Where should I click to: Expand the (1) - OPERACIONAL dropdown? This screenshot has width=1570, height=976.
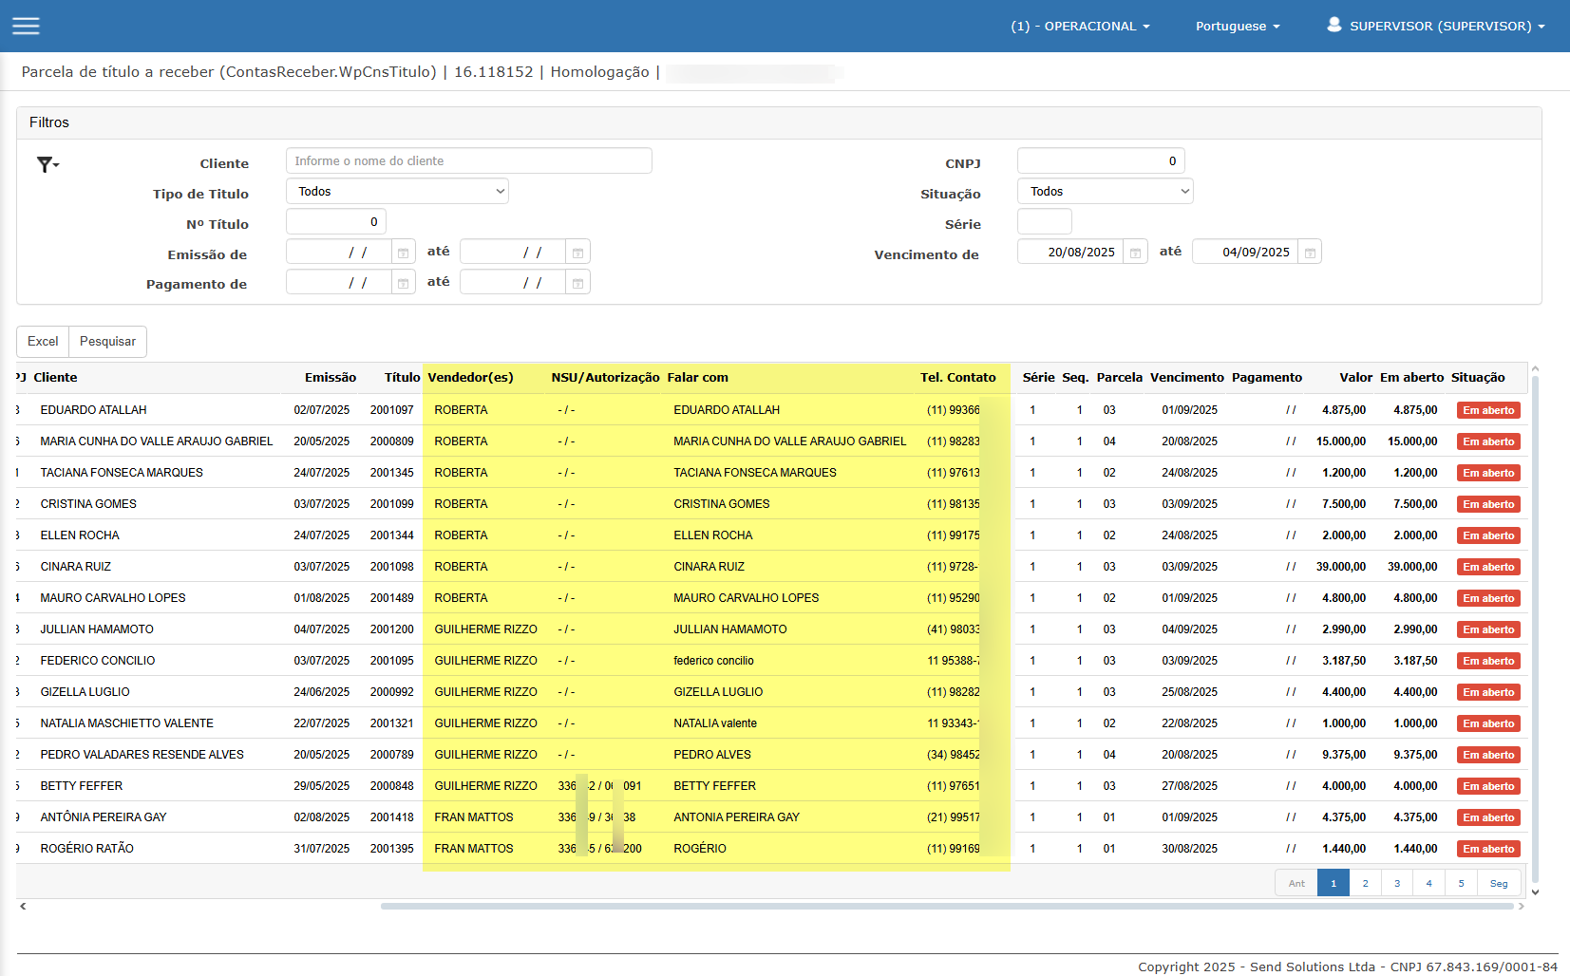pos(1080,26)
